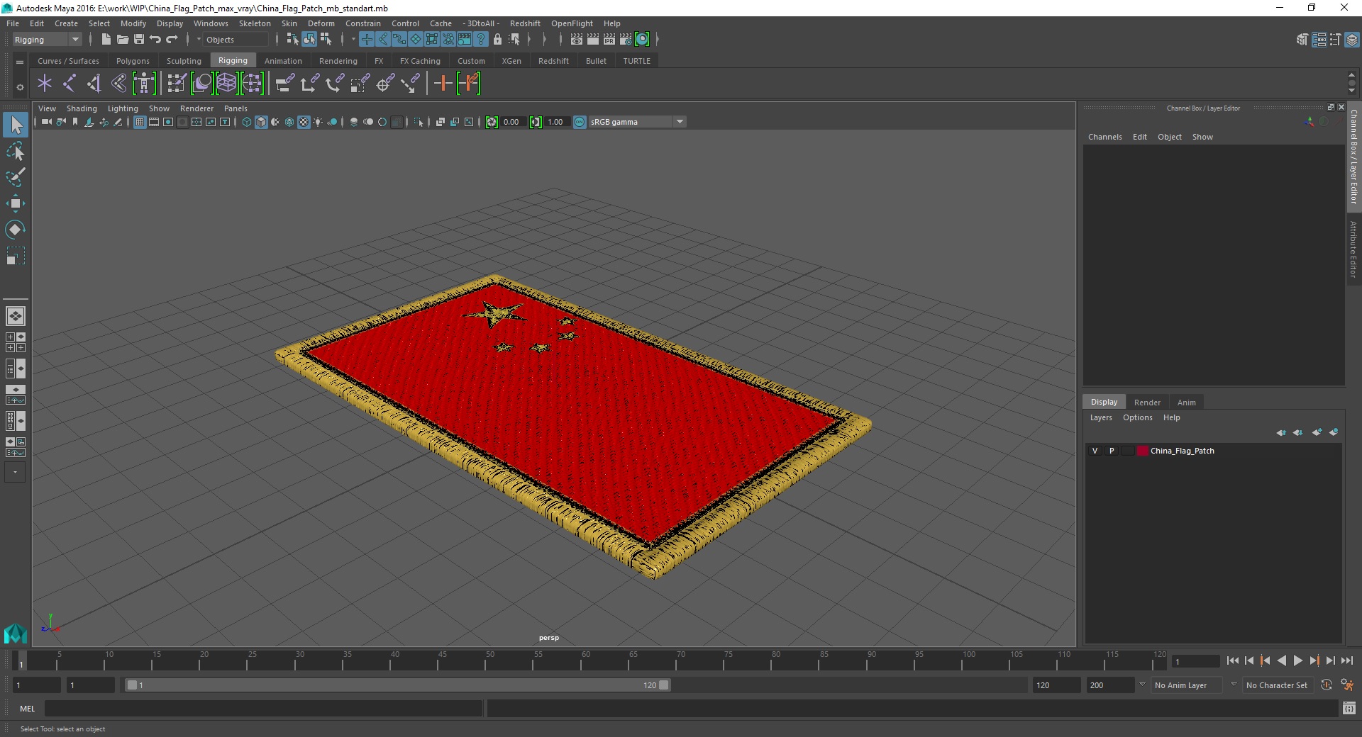Viewport: 1362px width, 737px height.
Task: Open the Rigging menu set dropdown
Action: (x=47, y=40)
